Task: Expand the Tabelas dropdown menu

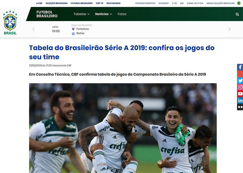Action: (81, 14)
